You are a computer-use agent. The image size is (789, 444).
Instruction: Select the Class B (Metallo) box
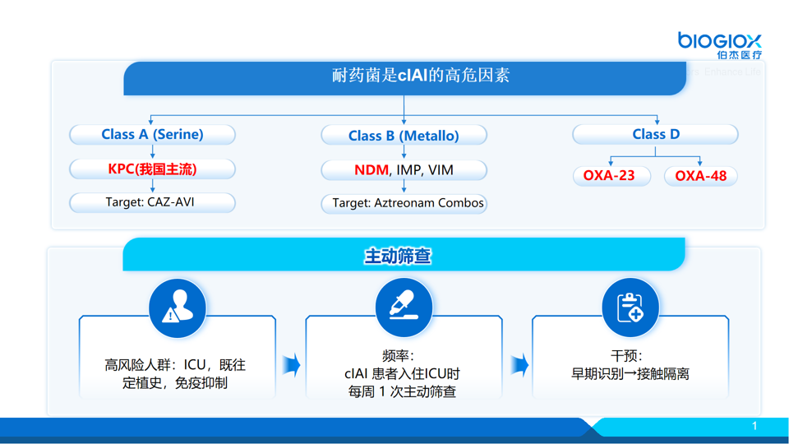(404, 136)
